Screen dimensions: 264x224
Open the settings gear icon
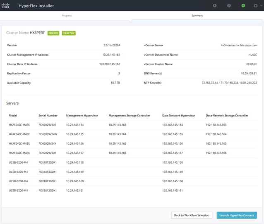256,5
